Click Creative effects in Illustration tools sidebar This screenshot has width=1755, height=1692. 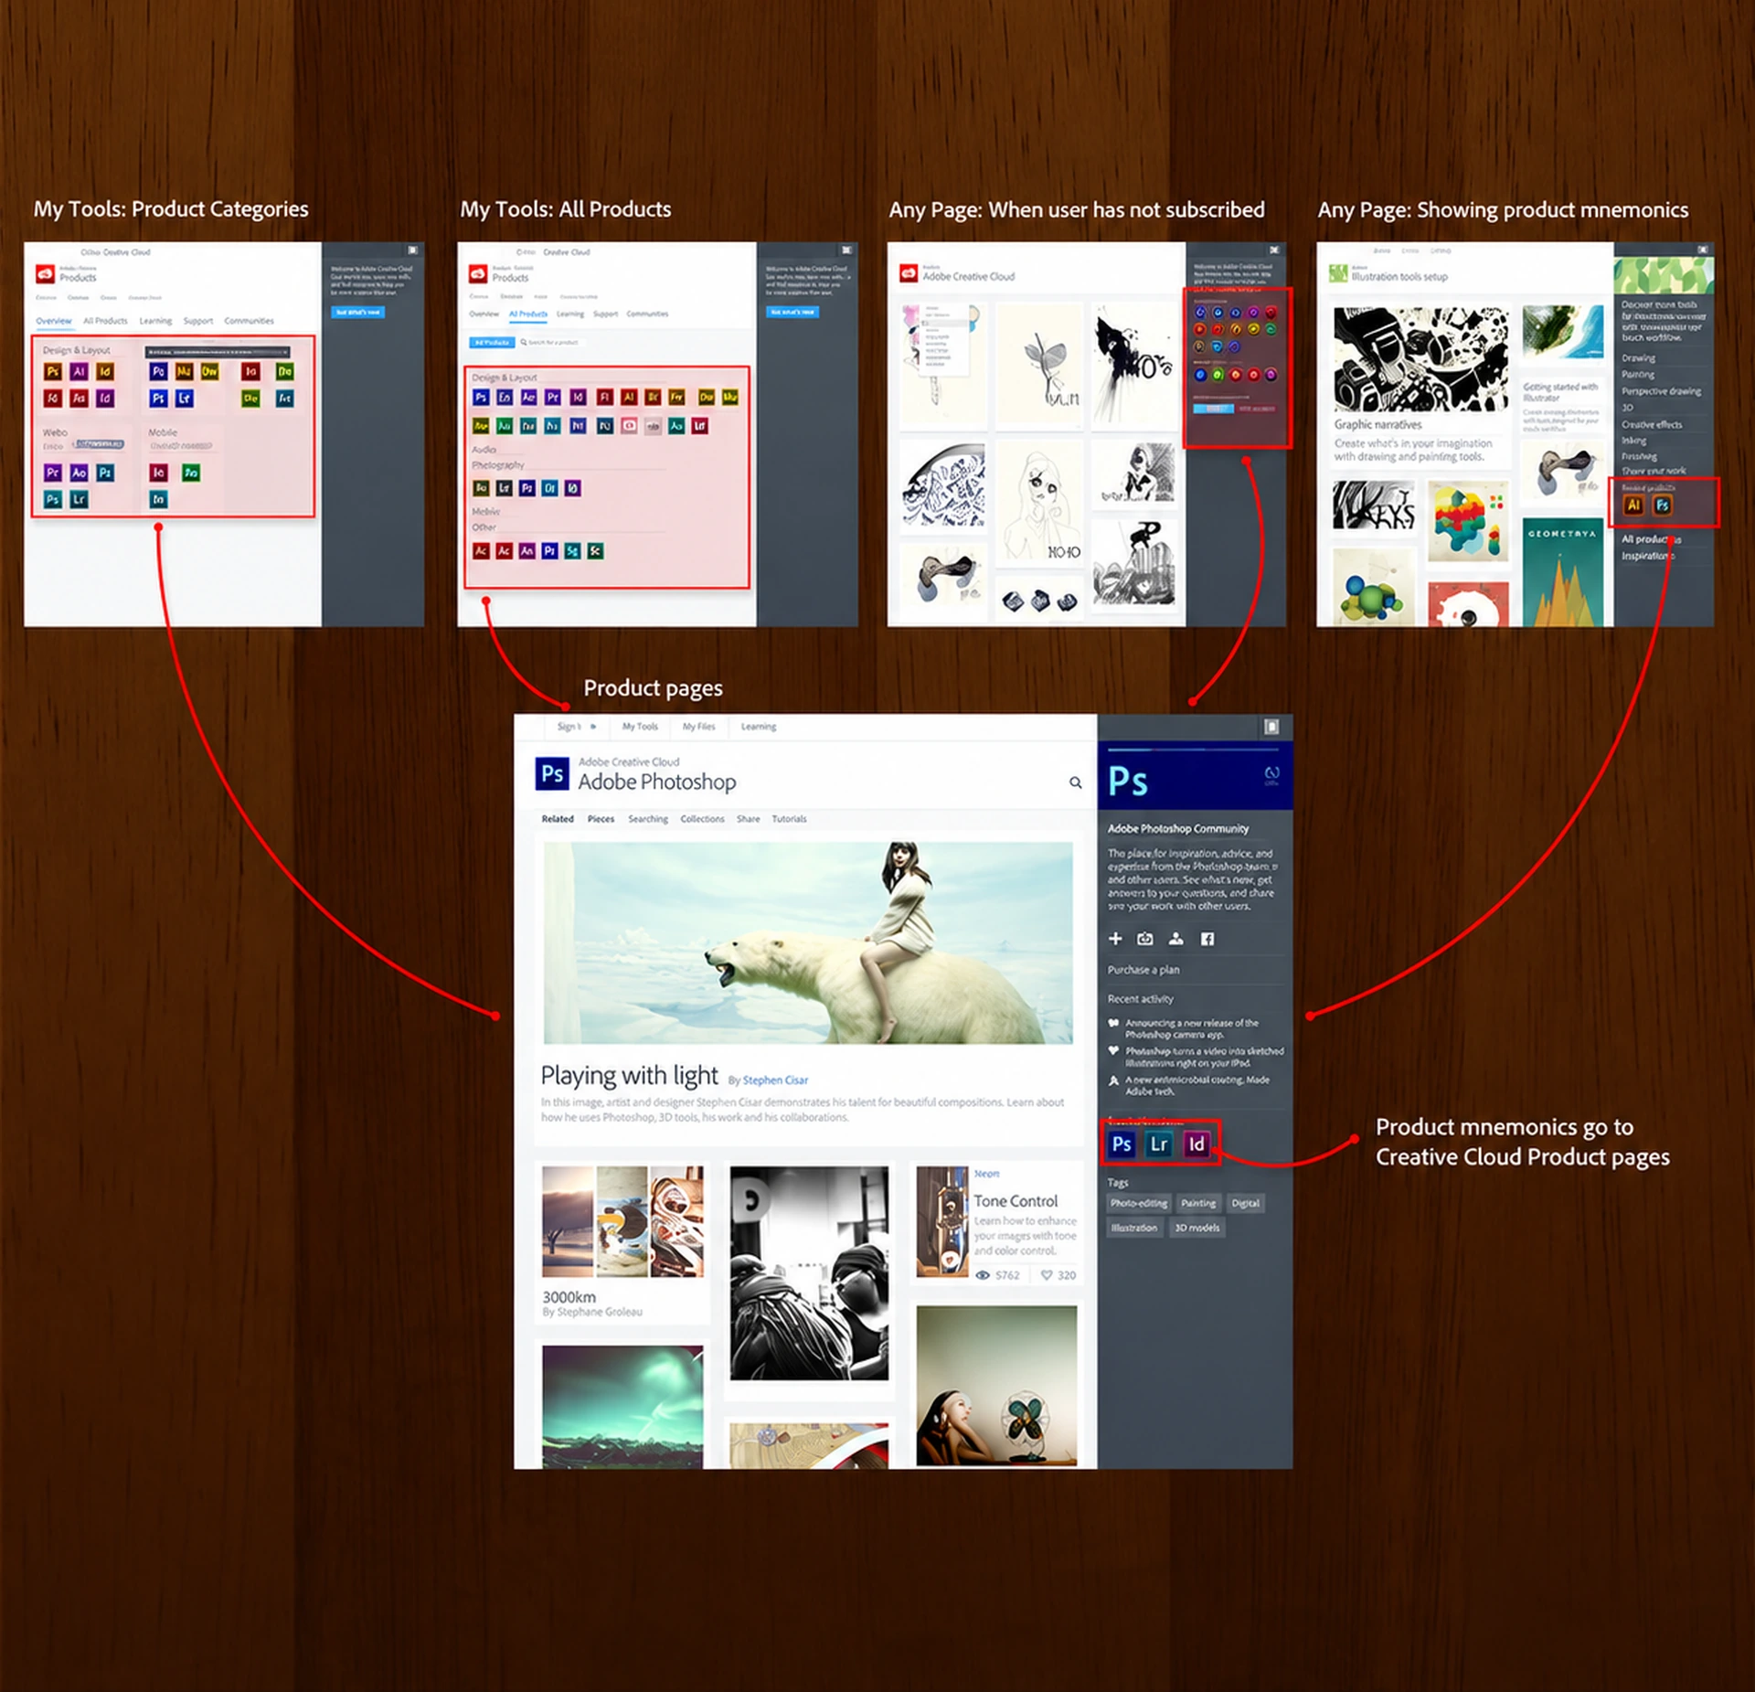tap(1652, 425)
